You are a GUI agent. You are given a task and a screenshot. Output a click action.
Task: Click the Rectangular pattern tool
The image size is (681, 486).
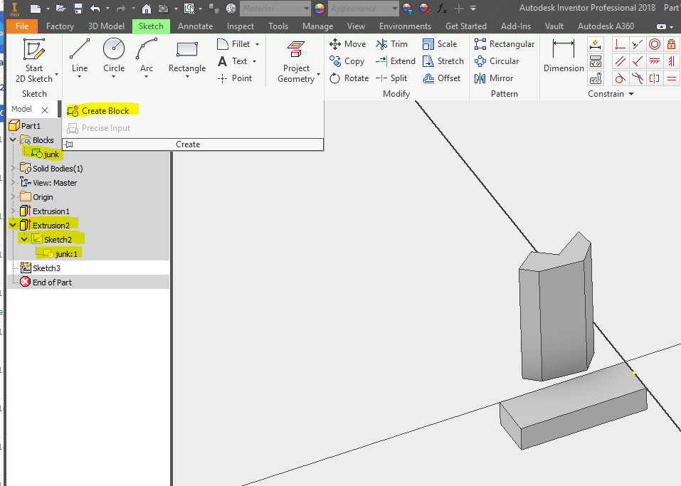click(505, 44)
